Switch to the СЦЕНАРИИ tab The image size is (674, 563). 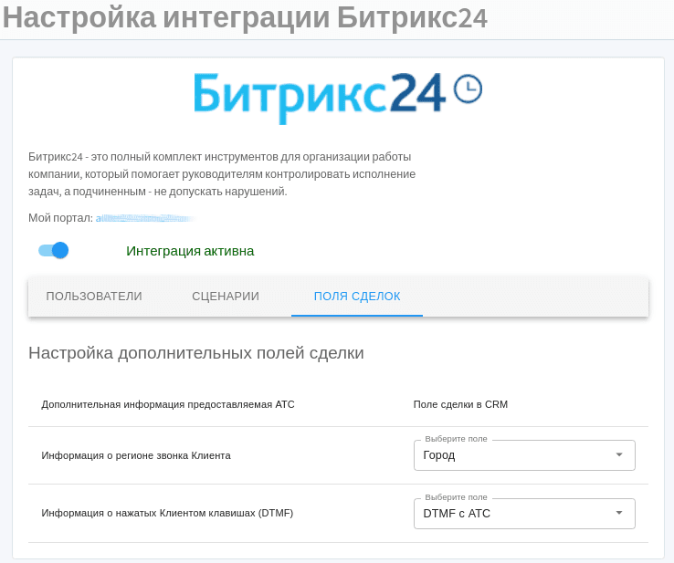[226, 297]
